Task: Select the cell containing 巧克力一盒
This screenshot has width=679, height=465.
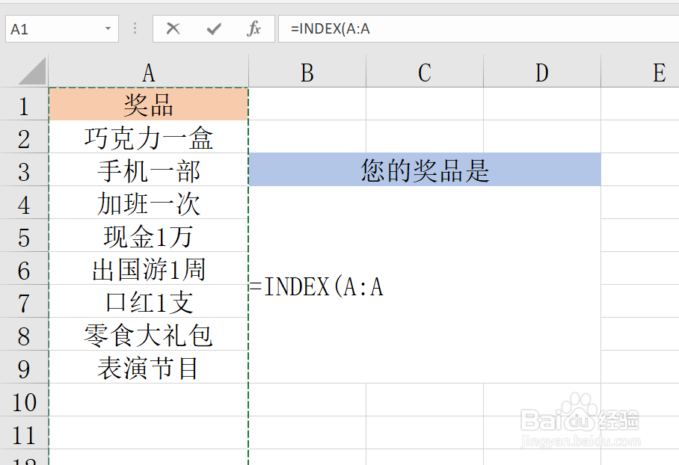Action: coord(147,138)
